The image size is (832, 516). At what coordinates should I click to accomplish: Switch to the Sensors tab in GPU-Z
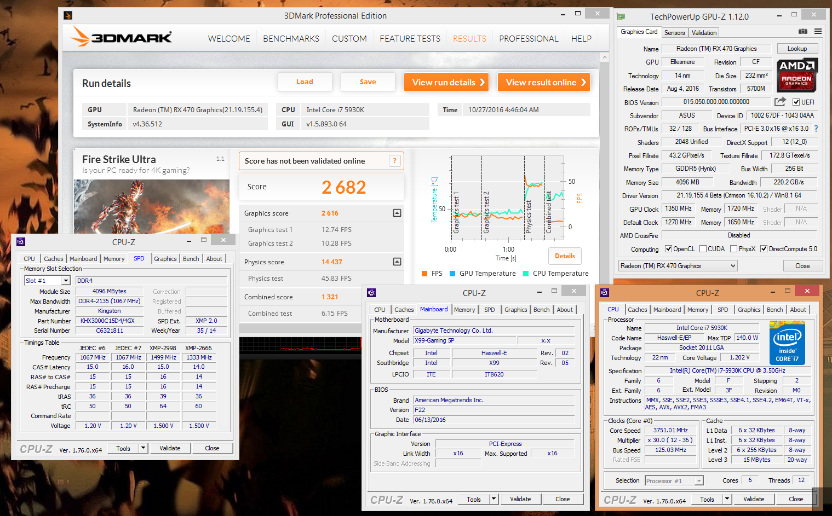674,33
